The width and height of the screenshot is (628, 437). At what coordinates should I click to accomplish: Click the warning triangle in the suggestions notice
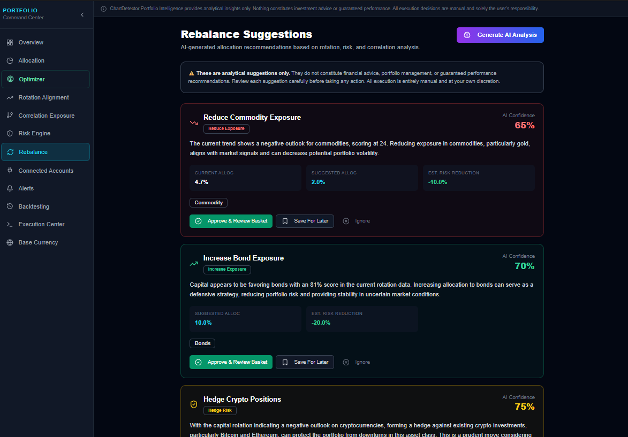[192, 73]
